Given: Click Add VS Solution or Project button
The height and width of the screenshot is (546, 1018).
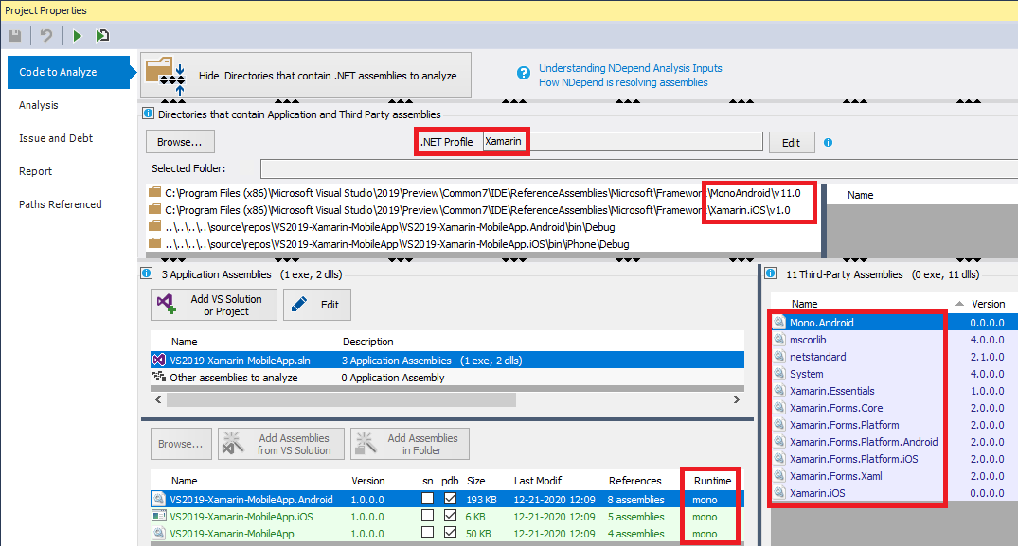Looking at the screenshot, I should coord(214,305).
